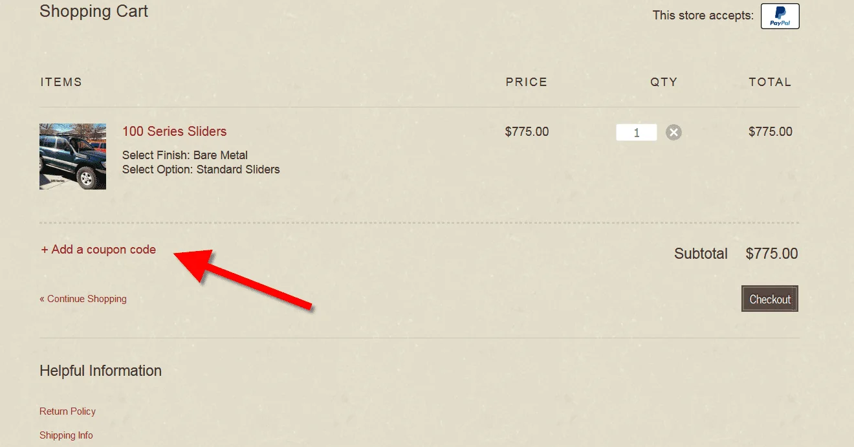The width and height of the screenshot is (854, 447).
Task: Proceed with the Checkout button
Action: 770,299
